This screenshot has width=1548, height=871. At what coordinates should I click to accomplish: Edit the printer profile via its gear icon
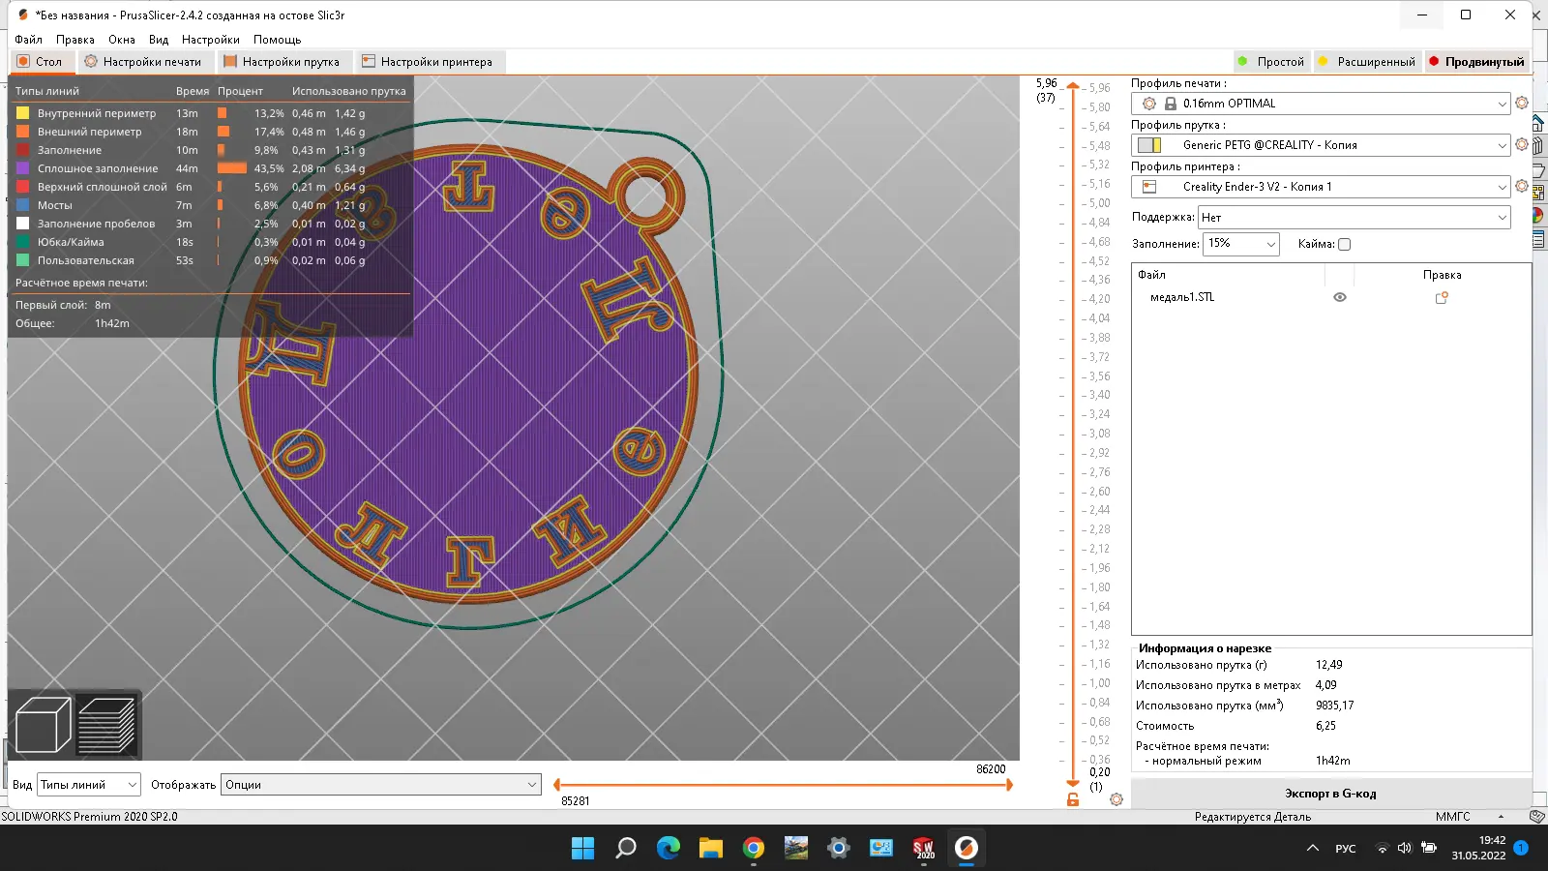1522,186
